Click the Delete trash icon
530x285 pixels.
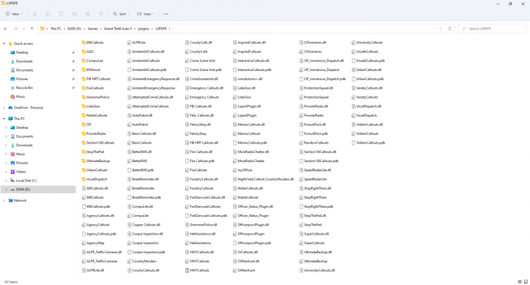[101, 14]
